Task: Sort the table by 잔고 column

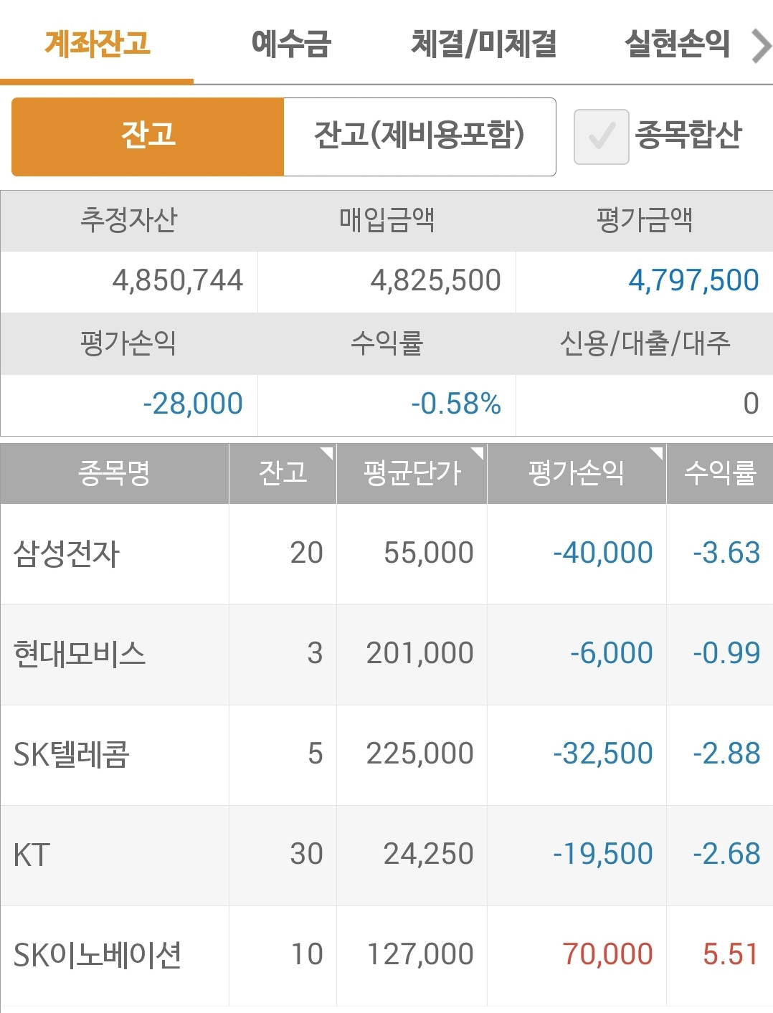Action: pyautogui.click(x=283, y=473)
